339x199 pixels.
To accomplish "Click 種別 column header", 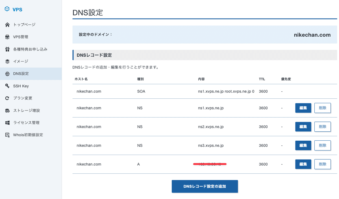I will click(140, 79).
